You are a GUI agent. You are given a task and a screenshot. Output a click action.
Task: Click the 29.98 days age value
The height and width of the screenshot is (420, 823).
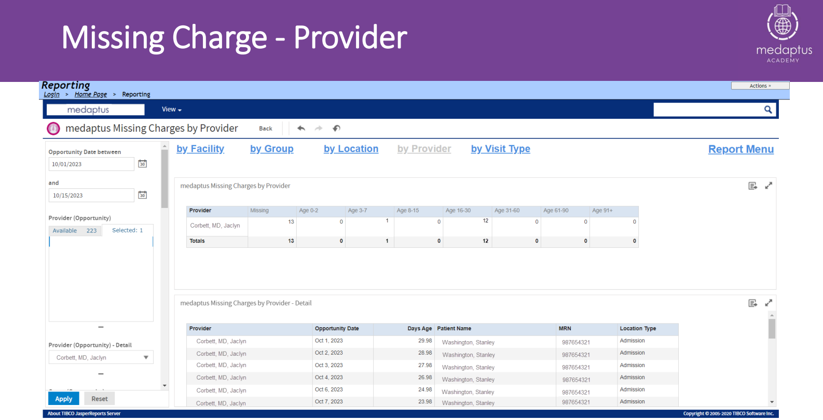[x=425, y=341]
